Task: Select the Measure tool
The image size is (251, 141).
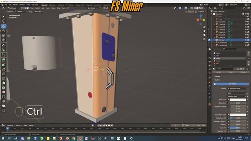Action: tap(4, 50)
